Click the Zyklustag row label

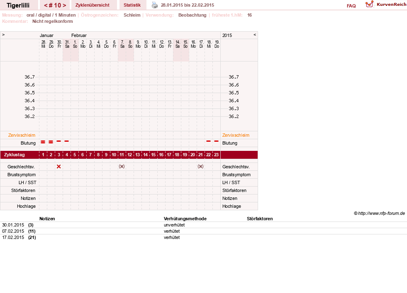point(14,155)
